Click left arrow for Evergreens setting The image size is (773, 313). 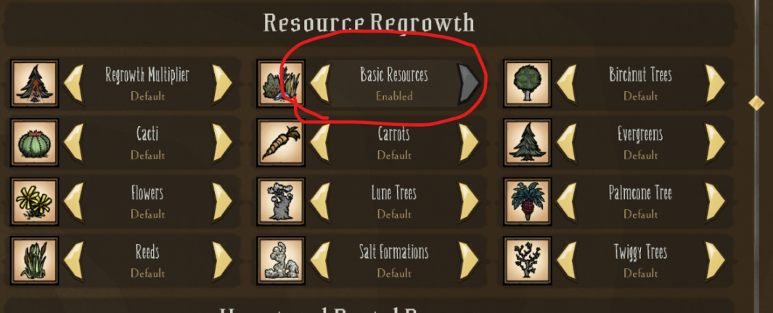tap(566, 143)
